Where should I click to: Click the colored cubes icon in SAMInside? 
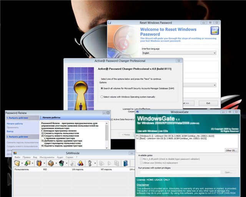(80, 163)
